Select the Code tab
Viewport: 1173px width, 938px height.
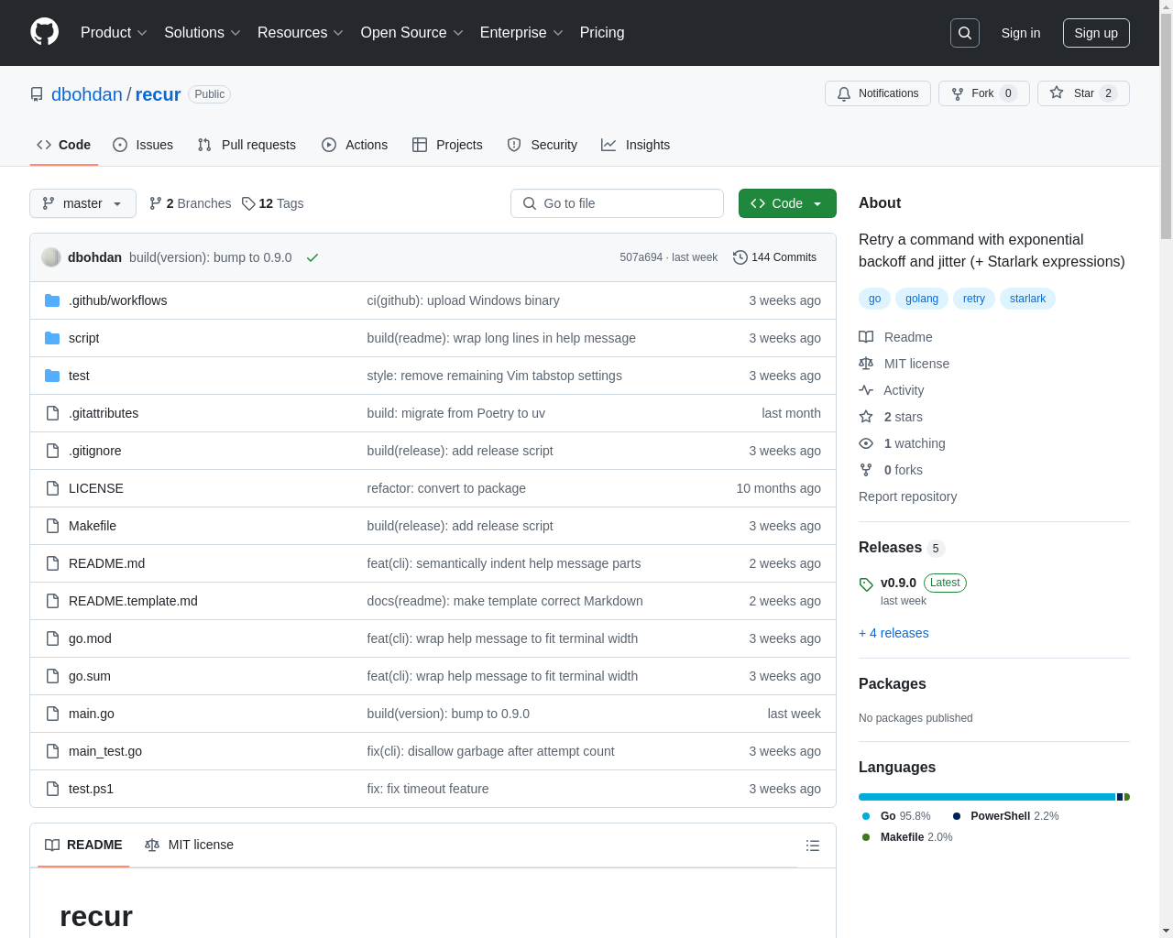coord(63,145)
